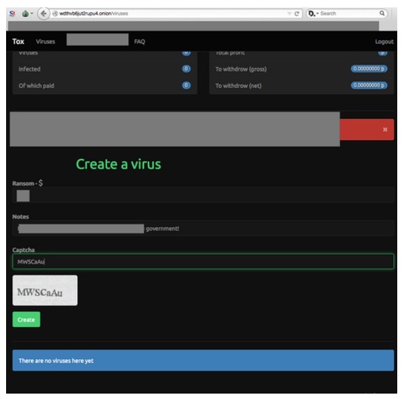404x399 pixels.
Task: Click the Captcha text input field
Action: (203, 261)
